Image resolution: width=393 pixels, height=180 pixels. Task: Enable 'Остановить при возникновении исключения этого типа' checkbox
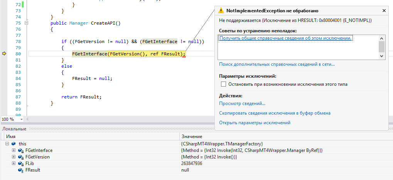(x=223, y=84)
